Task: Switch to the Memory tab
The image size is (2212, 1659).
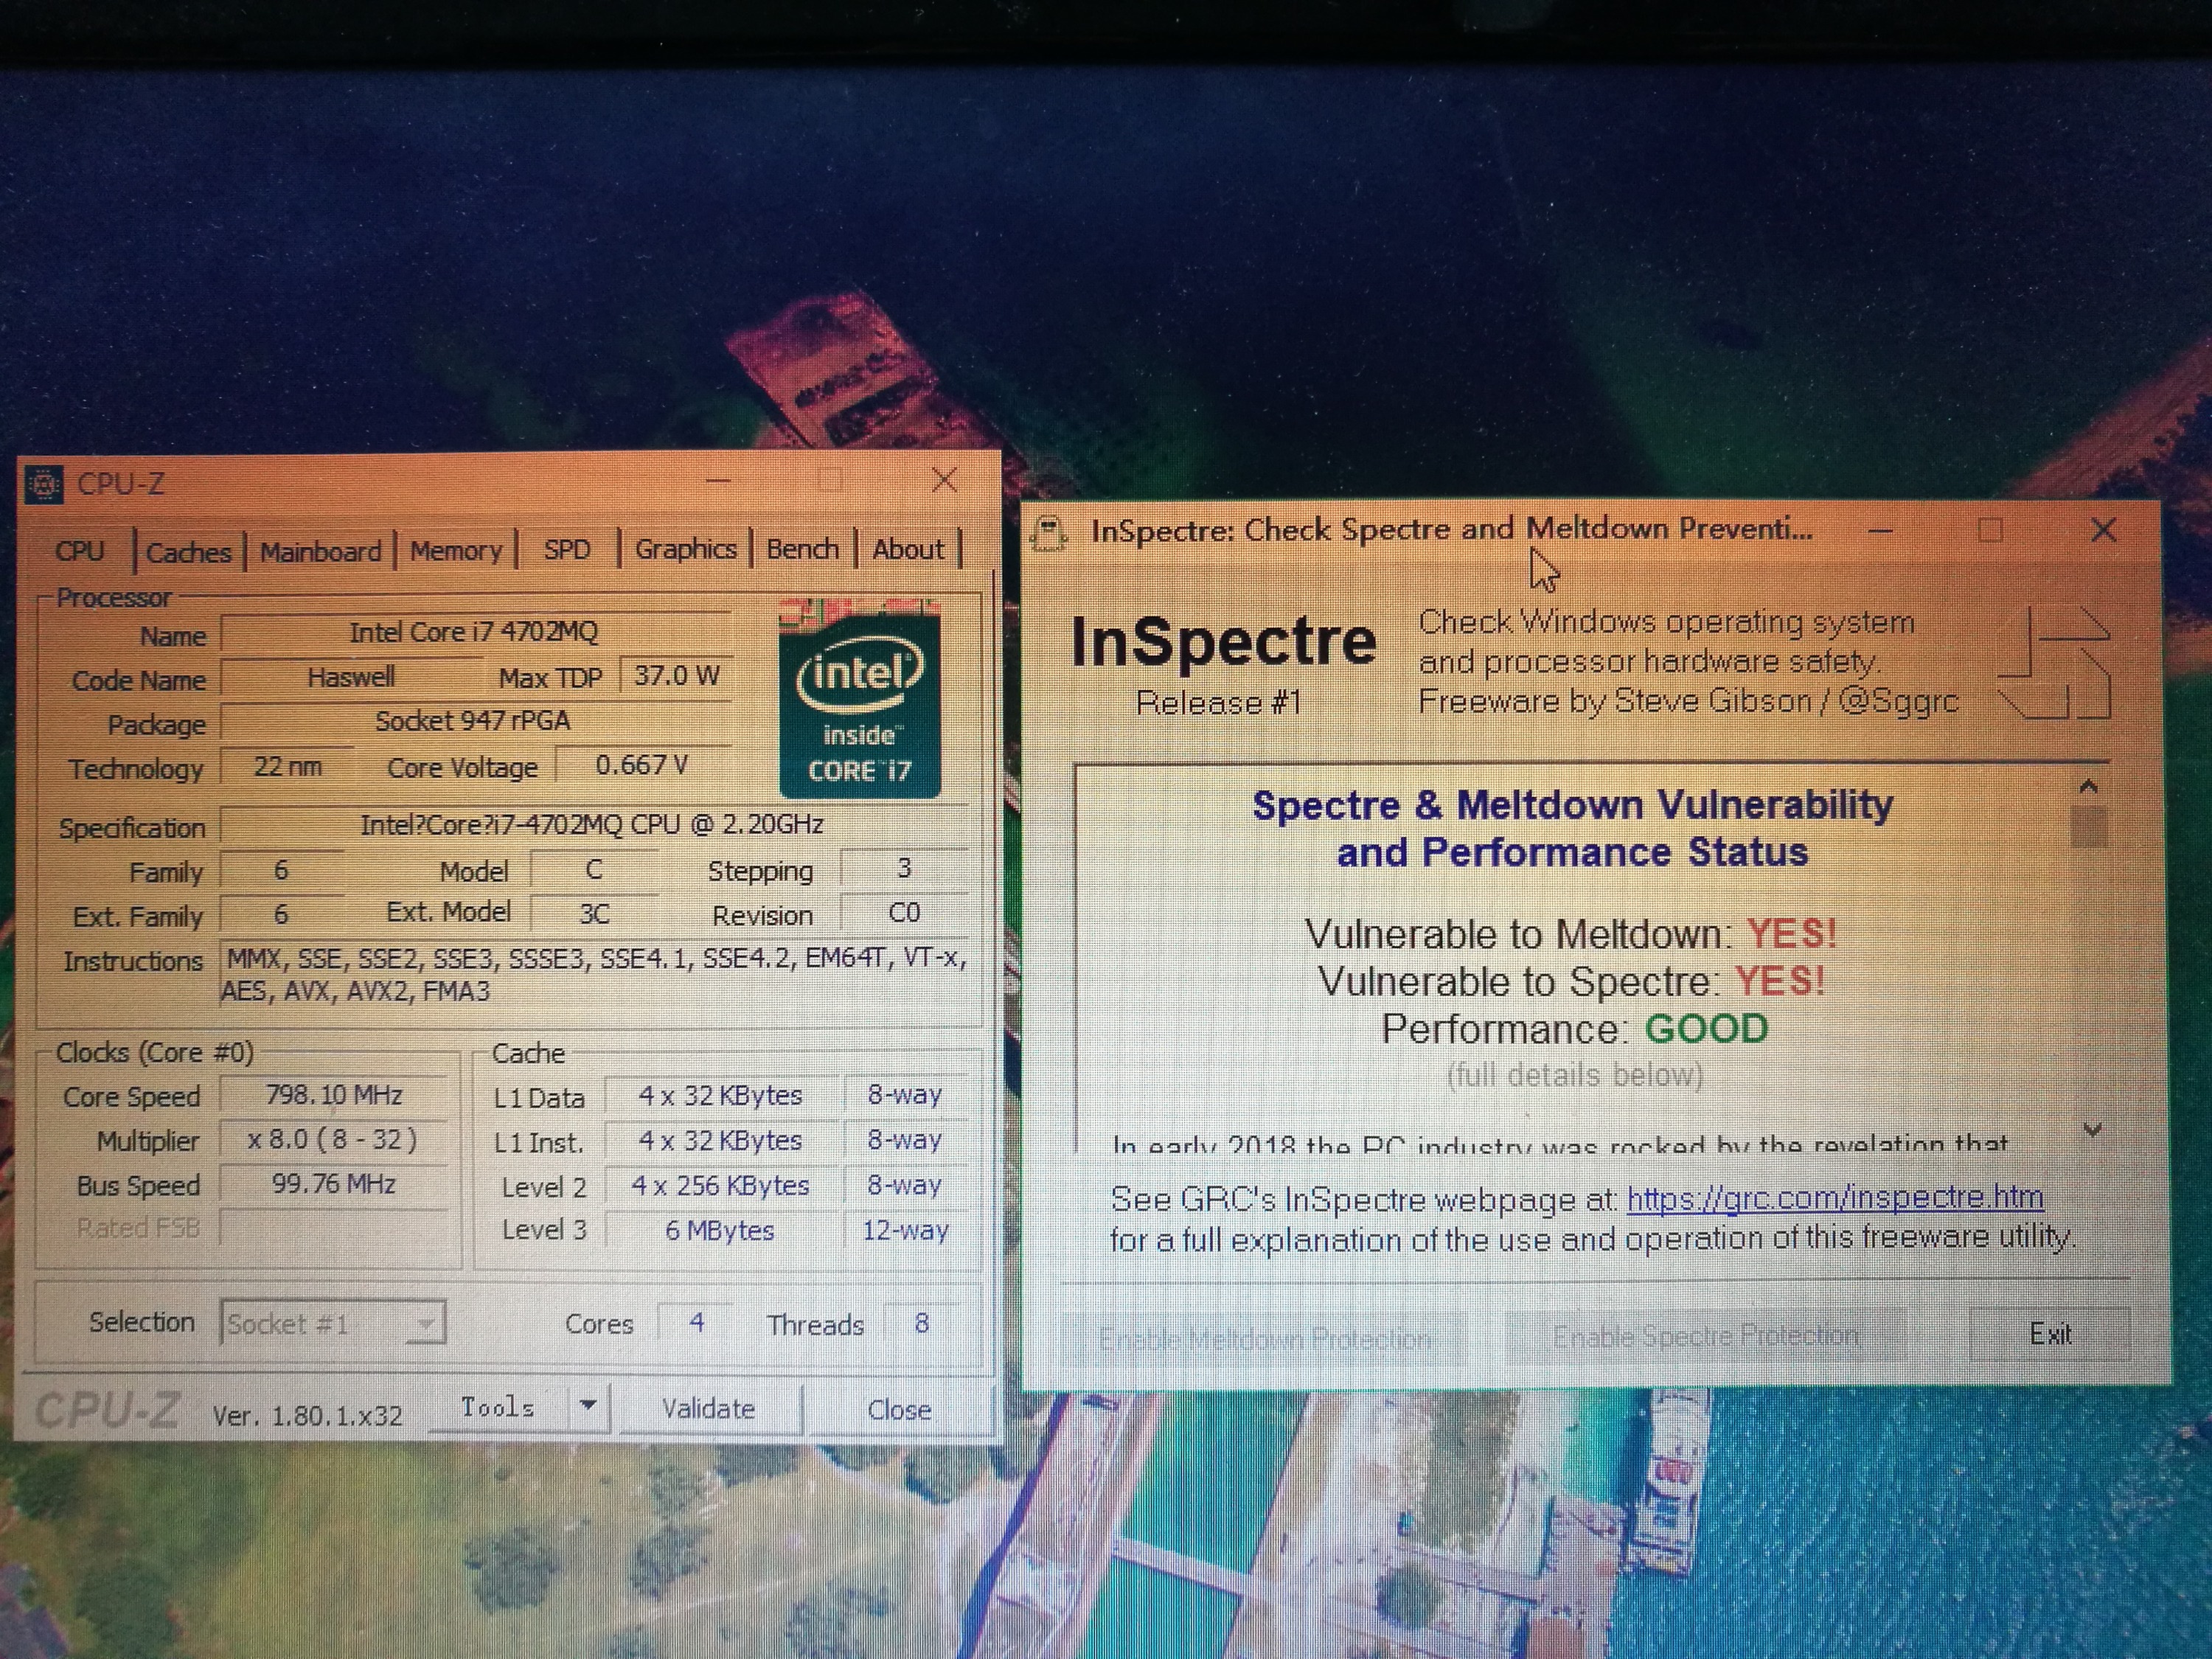Action: (456, 550)
